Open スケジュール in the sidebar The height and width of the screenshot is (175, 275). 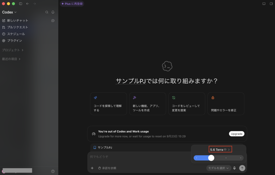[13, 34]
